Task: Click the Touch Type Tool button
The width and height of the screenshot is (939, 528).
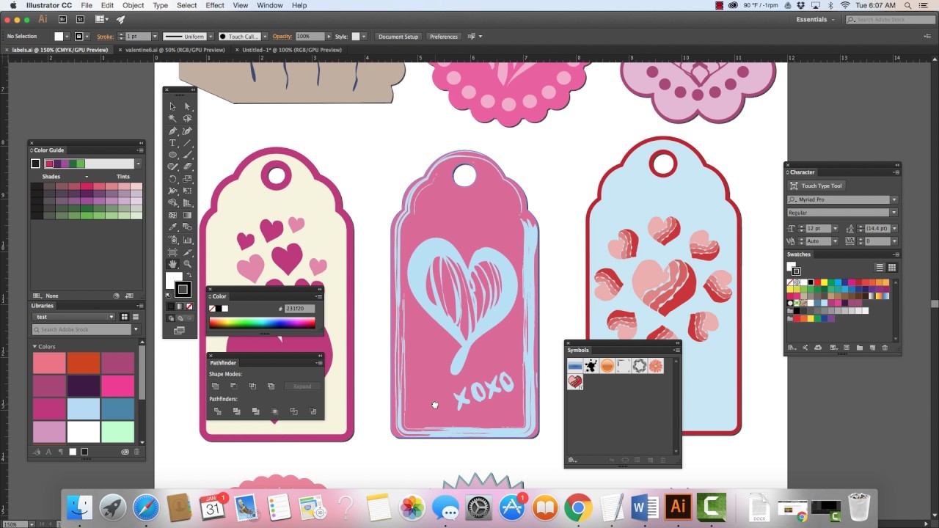Action: pos(816,186)
